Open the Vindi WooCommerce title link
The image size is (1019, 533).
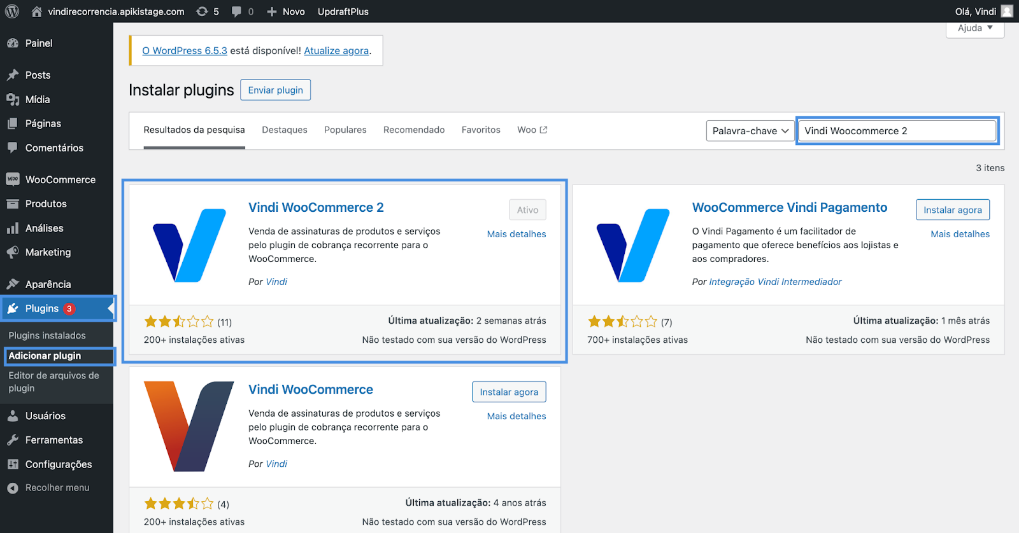(x=311, y=389)
